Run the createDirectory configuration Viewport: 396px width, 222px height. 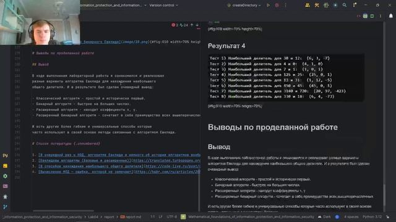[268, 6]
